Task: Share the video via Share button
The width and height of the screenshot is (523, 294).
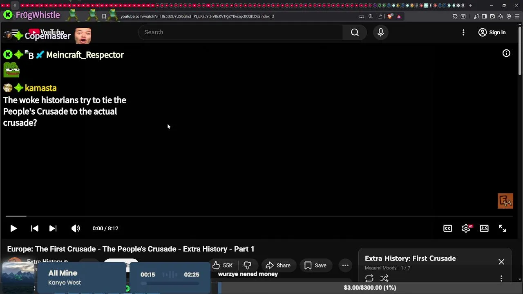Action: (278, 265)
